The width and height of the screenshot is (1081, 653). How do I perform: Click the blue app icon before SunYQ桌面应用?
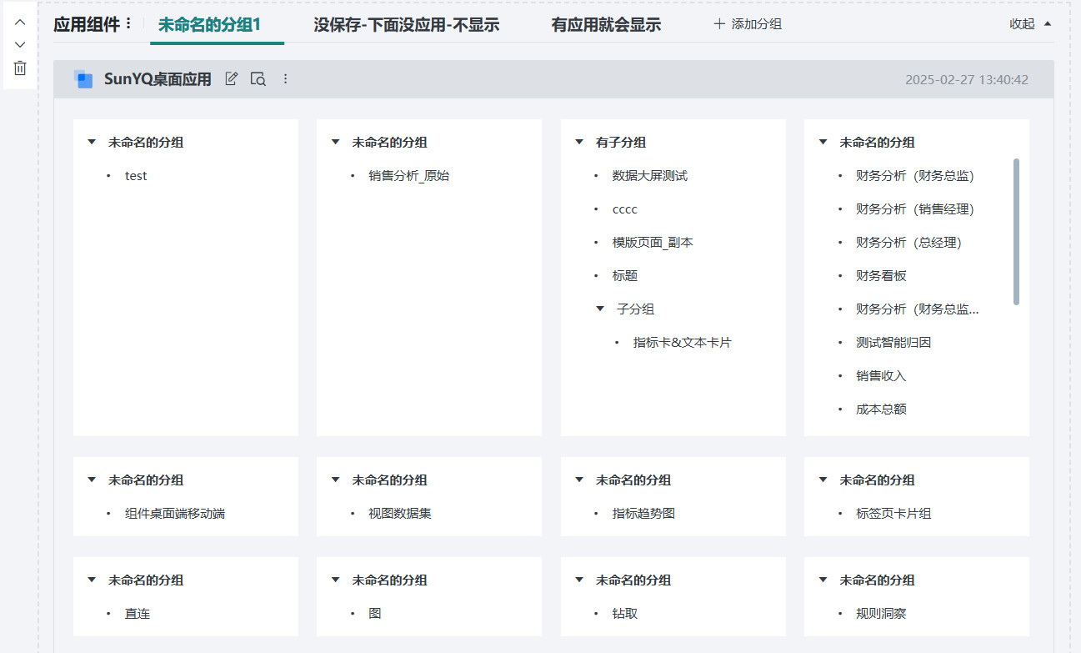[x=83, y=78]
